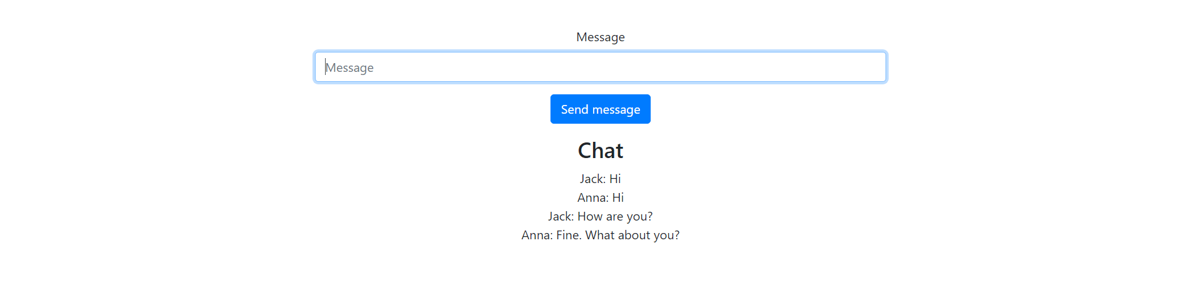Select the Message label above the input
The height and width of the screenshot is (303, 1188).
click(600, 37)
